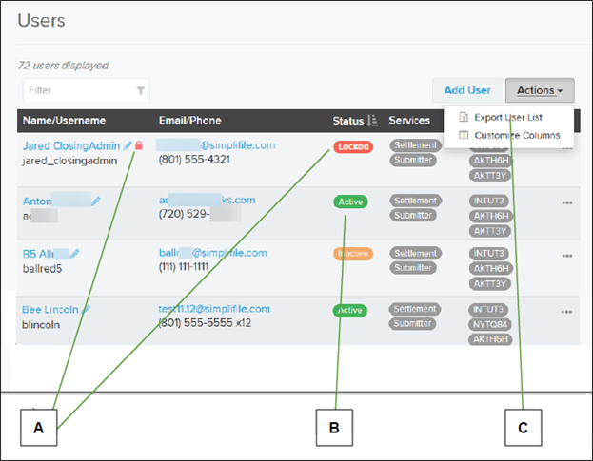Choose Export User List from the Actions menu

(507, 117)
